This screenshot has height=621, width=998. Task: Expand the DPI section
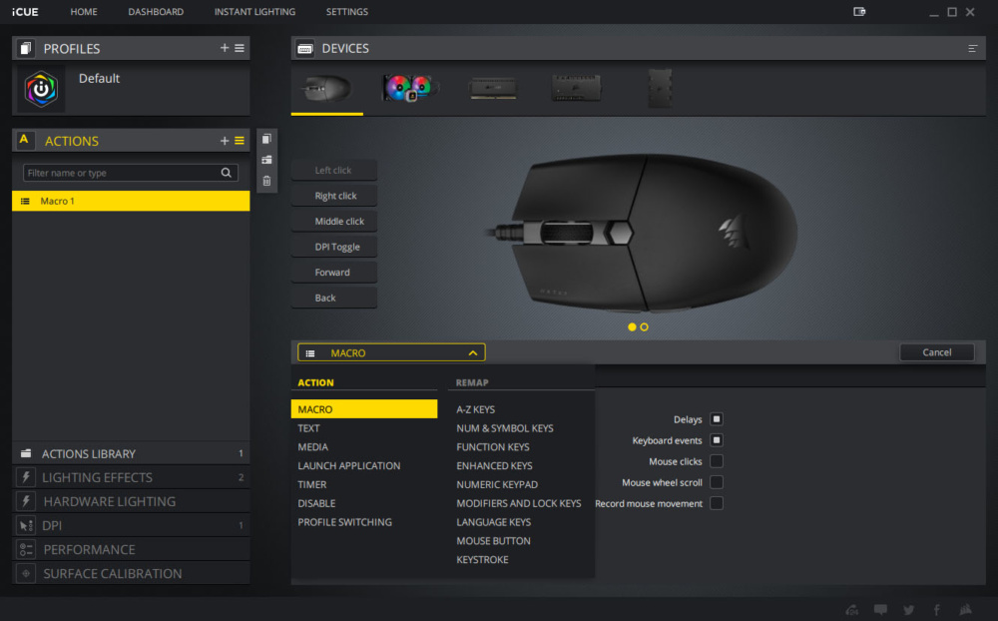click(x=131, y=525)
